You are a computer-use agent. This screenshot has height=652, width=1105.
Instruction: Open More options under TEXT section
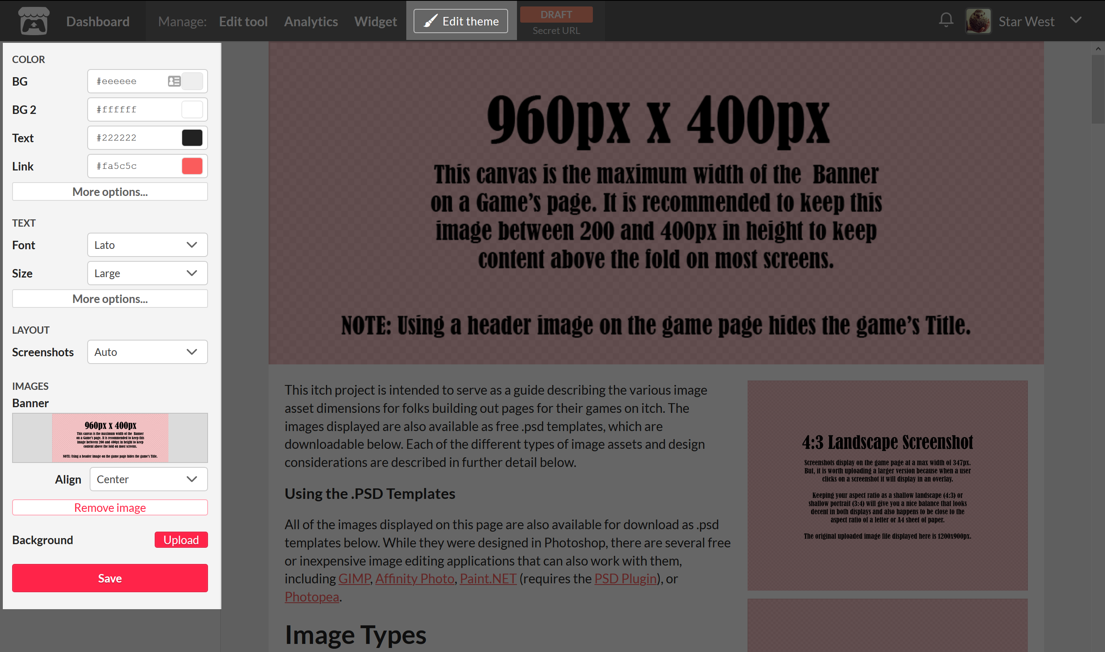(x=109, y=299)
